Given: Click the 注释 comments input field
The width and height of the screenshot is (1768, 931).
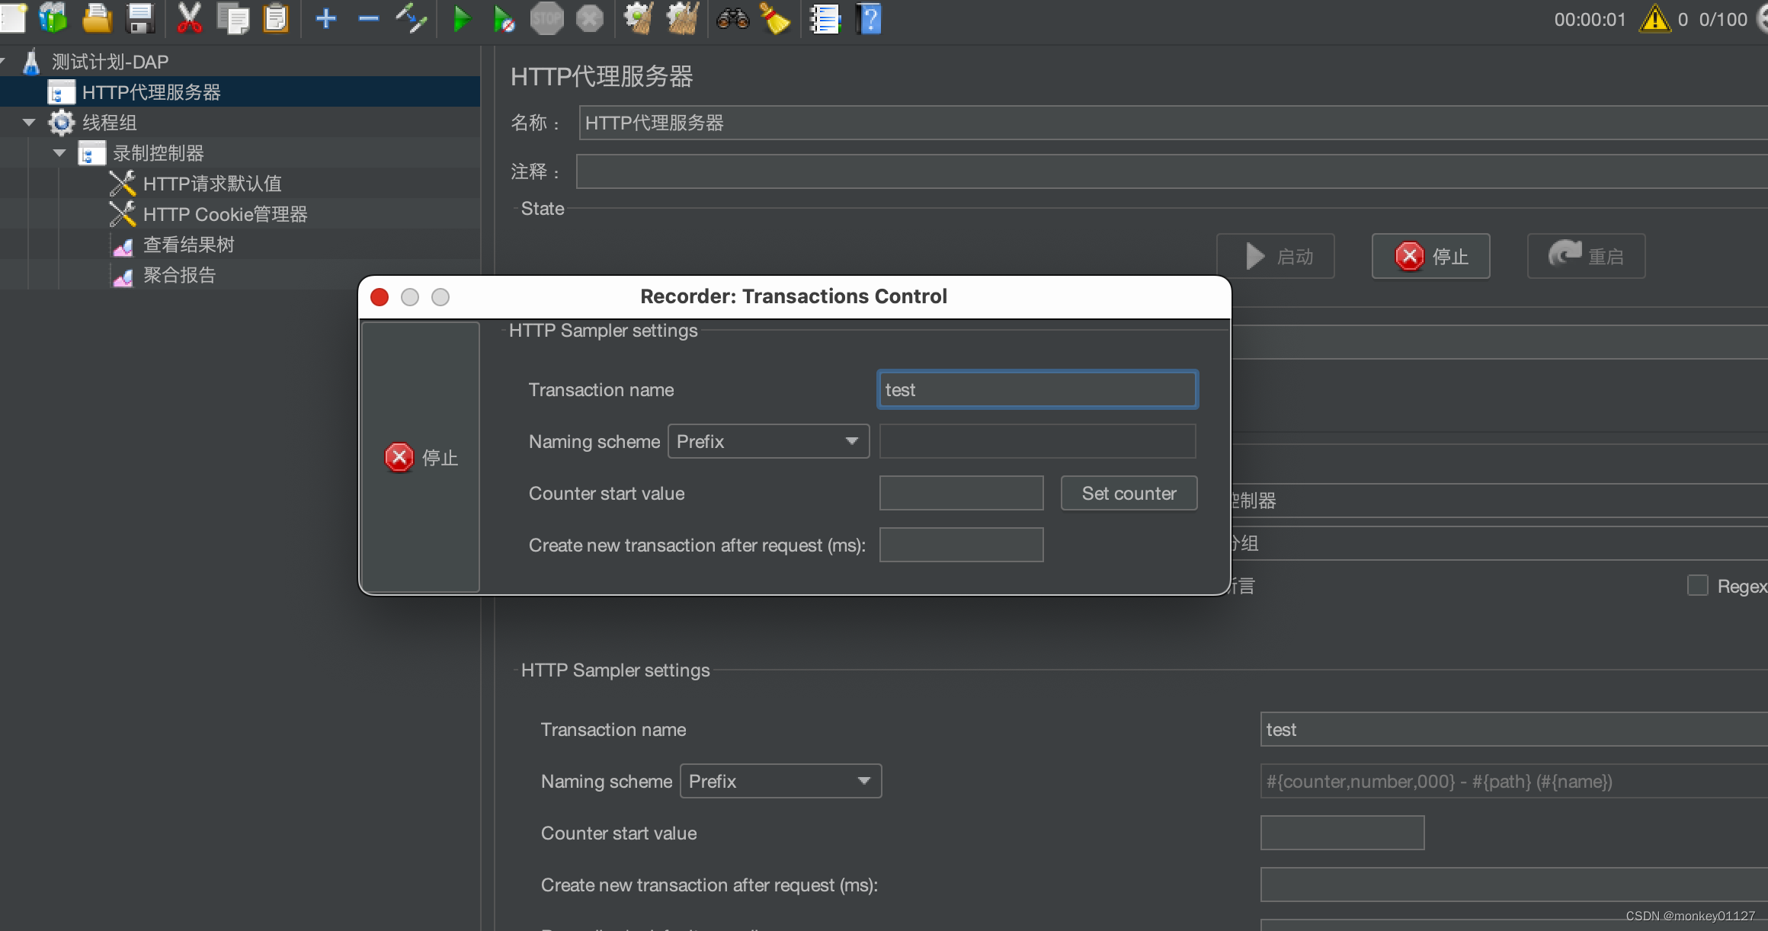Looking at the screenshot, I should pos(1171,171).
